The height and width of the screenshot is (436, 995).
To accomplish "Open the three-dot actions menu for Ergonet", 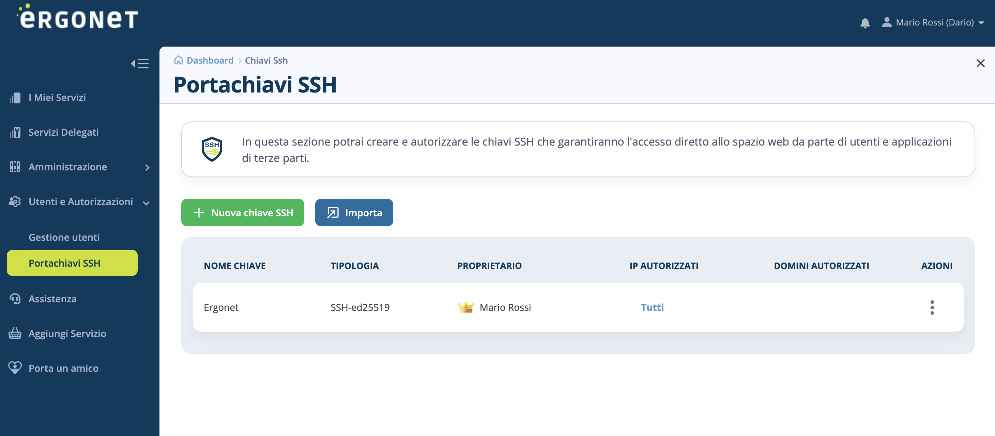I will click(932, 307).
